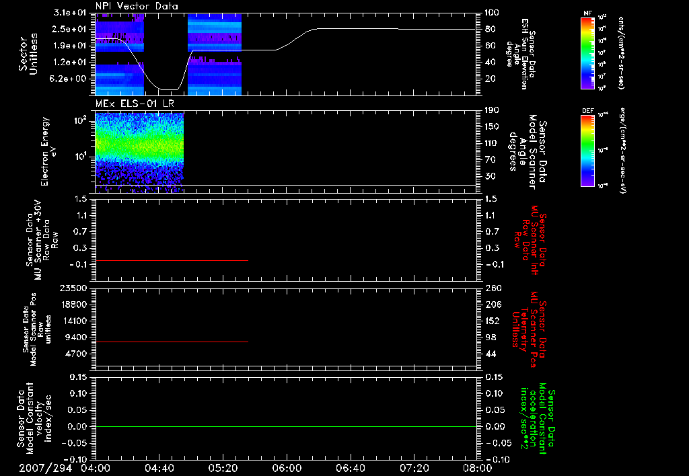Click the '98' telemetry tick value

[x=491, y=338]
